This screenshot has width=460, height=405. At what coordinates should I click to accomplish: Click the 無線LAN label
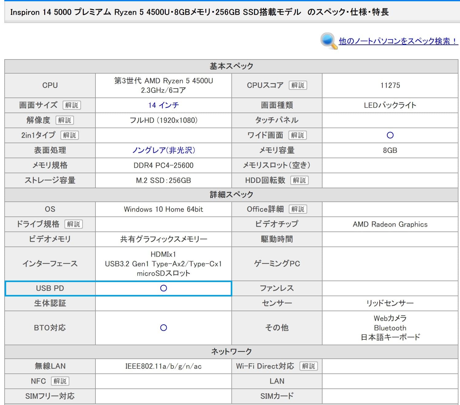tap(50, 366)
